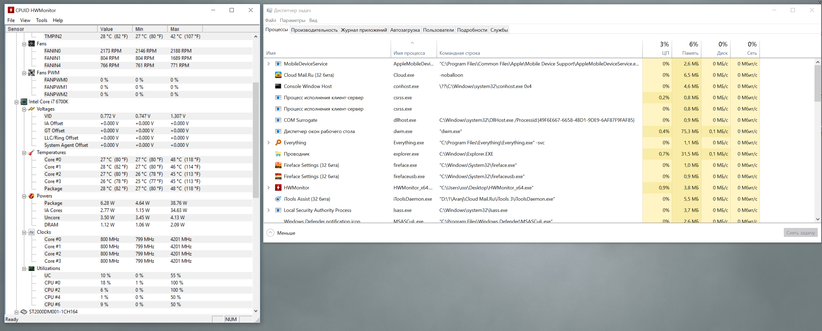
Task: Click the Fireface Settings firefaceusb.exe icon
Action: click(x=278, y=176)
